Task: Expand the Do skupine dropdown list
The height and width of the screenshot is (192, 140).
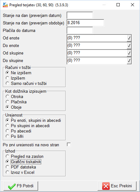Action: click(129, 61)
